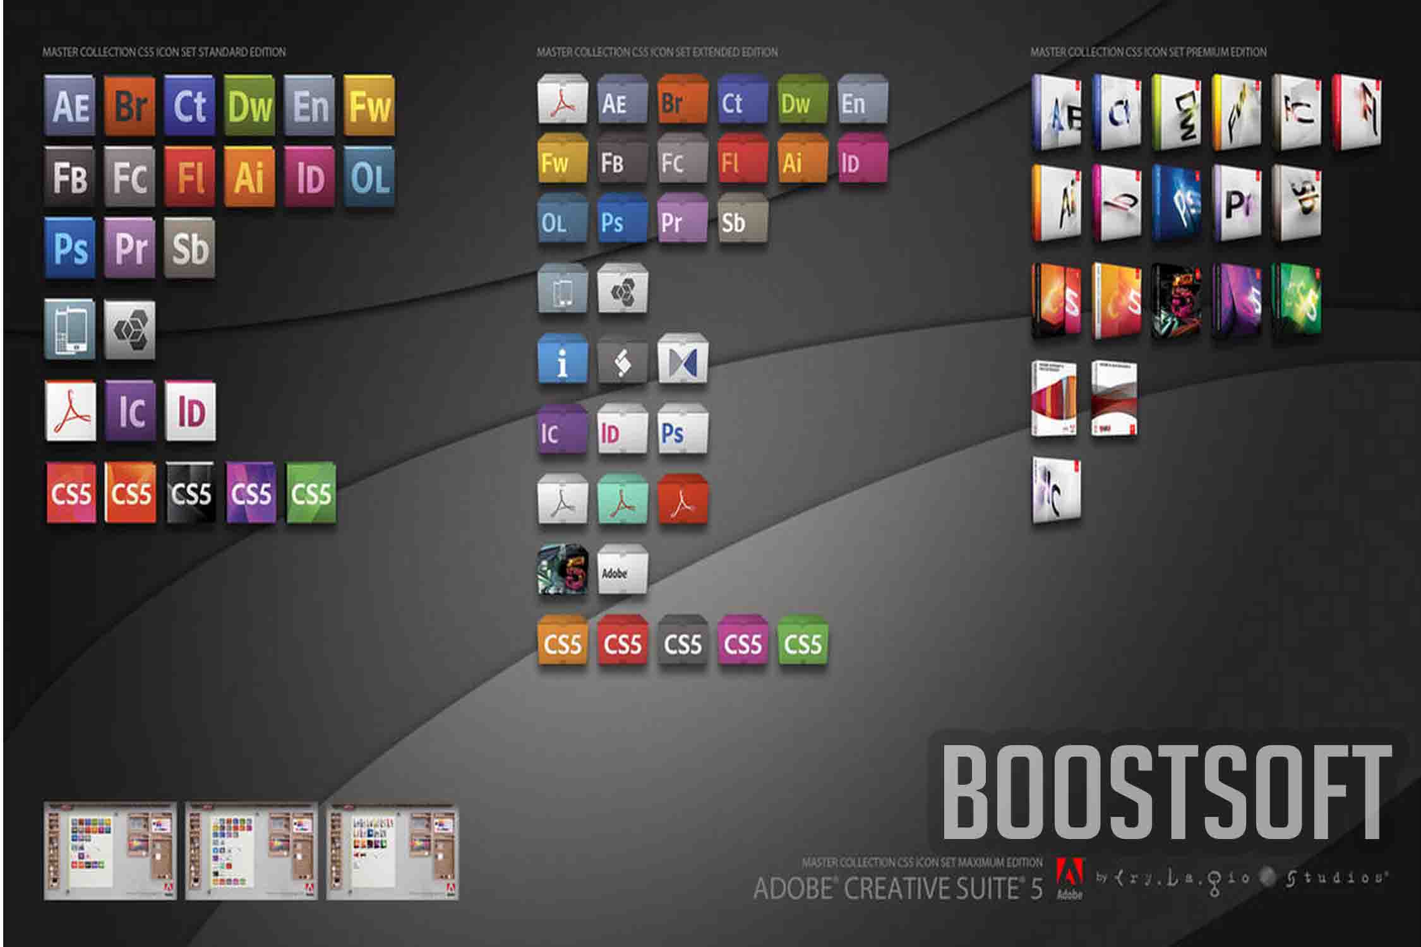Select the Ps Photoshop icon in the standard set

click(69, 249)
